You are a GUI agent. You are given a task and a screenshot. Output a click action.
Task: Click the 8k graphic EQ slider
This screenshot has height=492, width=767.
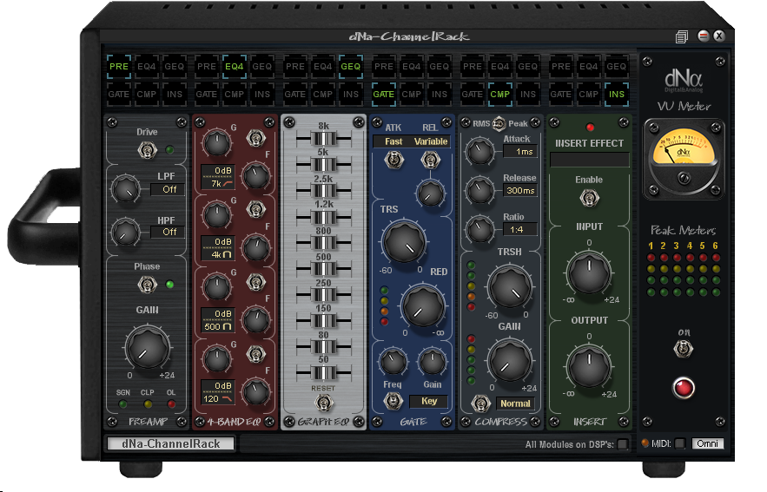pos(323,139)
